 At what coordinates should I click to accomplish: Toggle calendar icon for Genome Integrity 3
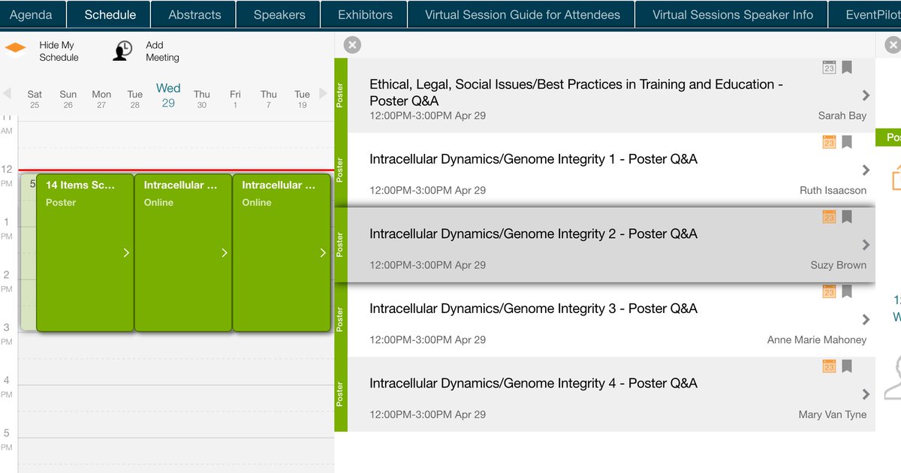click(829, 291)
